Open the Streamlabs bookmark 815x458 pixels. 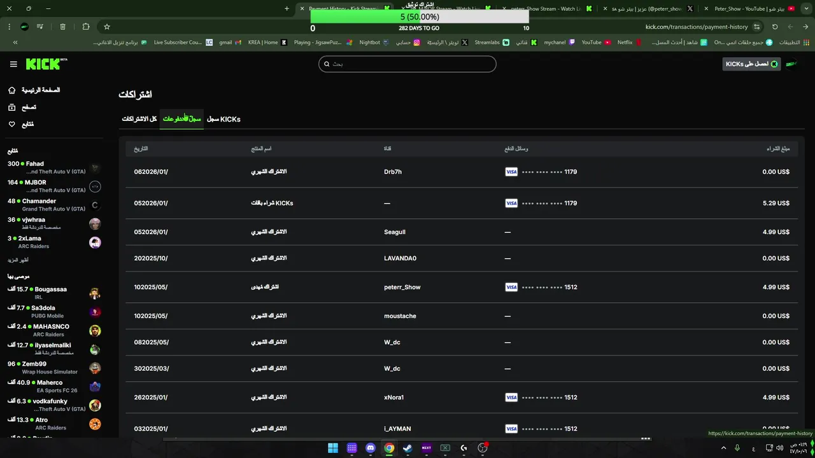pyautogui.click(x=492, y=43)
